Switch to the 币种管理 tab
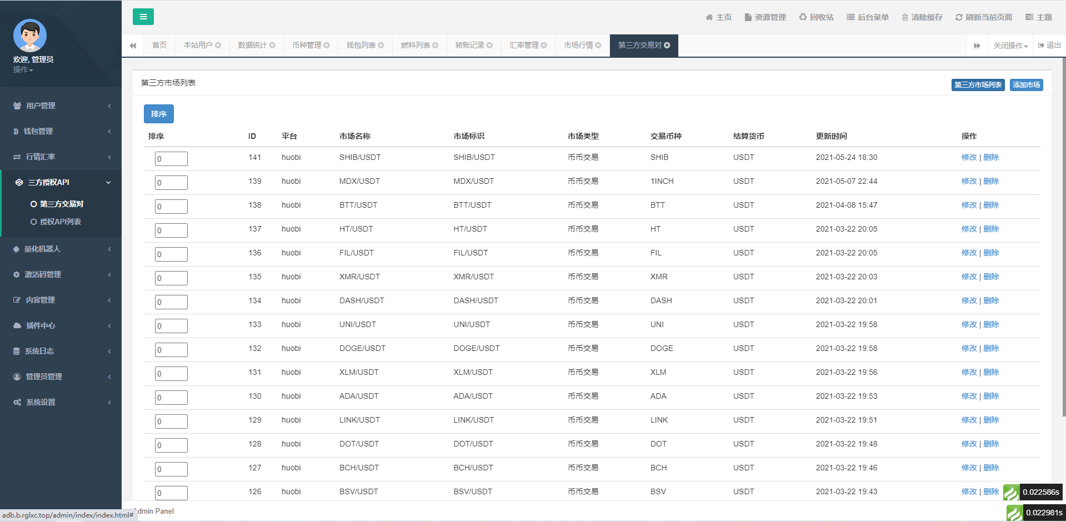Viewport: 1066px width, 522px height. (307, 46)
